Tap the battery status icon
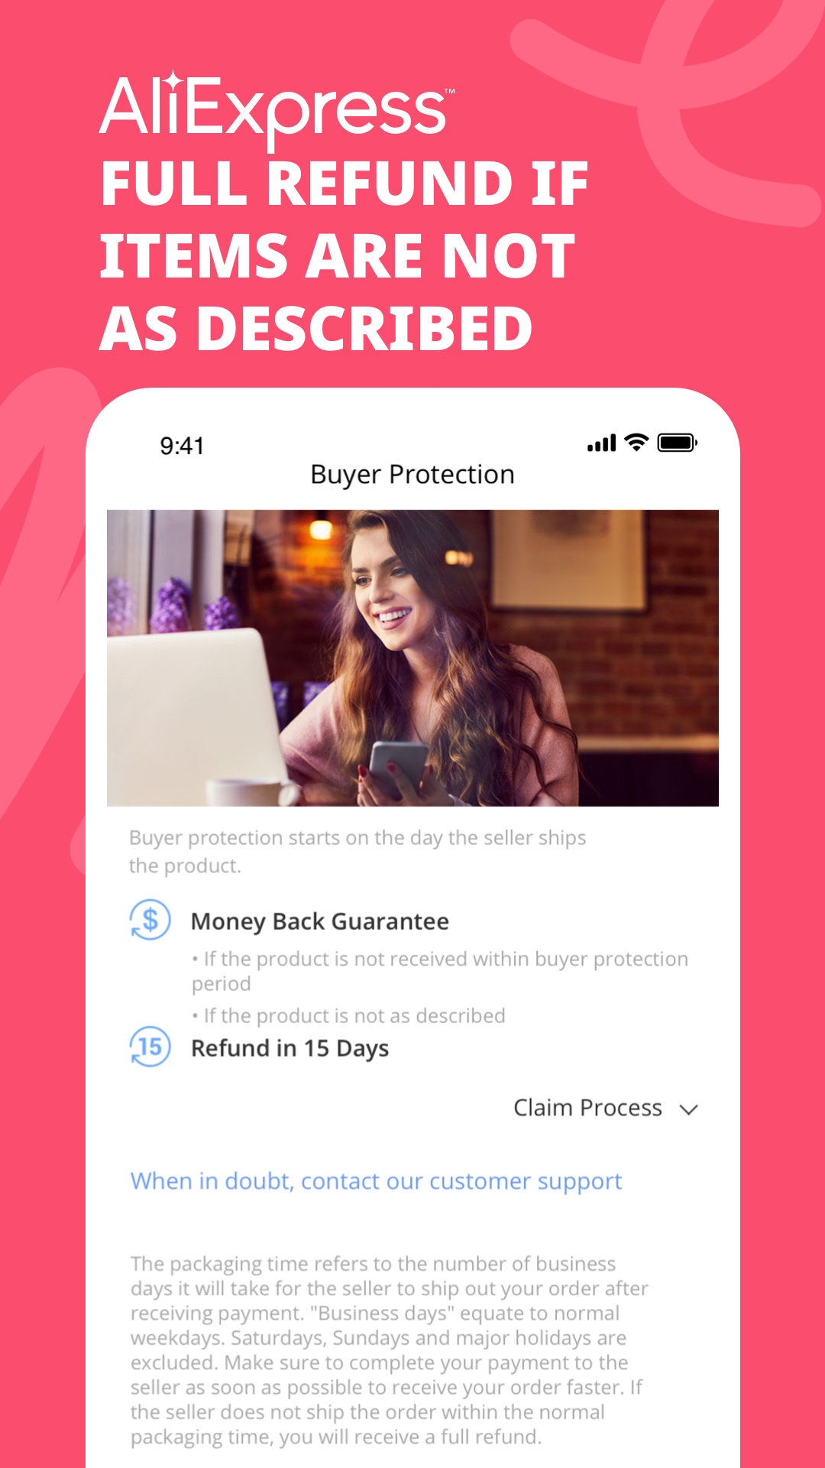Image resolution: width=825 pixels, height=1468 pixels. click(x=678, y=443)
